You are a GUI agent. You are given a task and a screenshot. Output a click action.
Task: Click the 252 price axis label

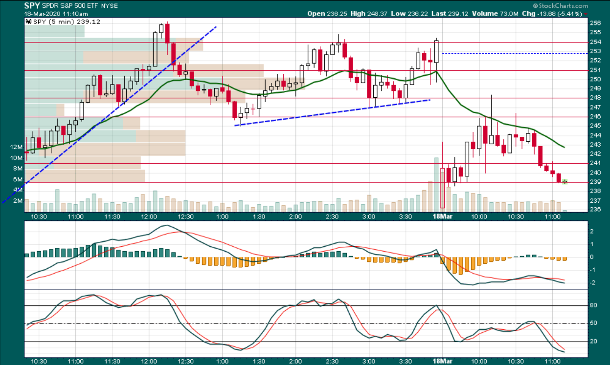[595, 60]
